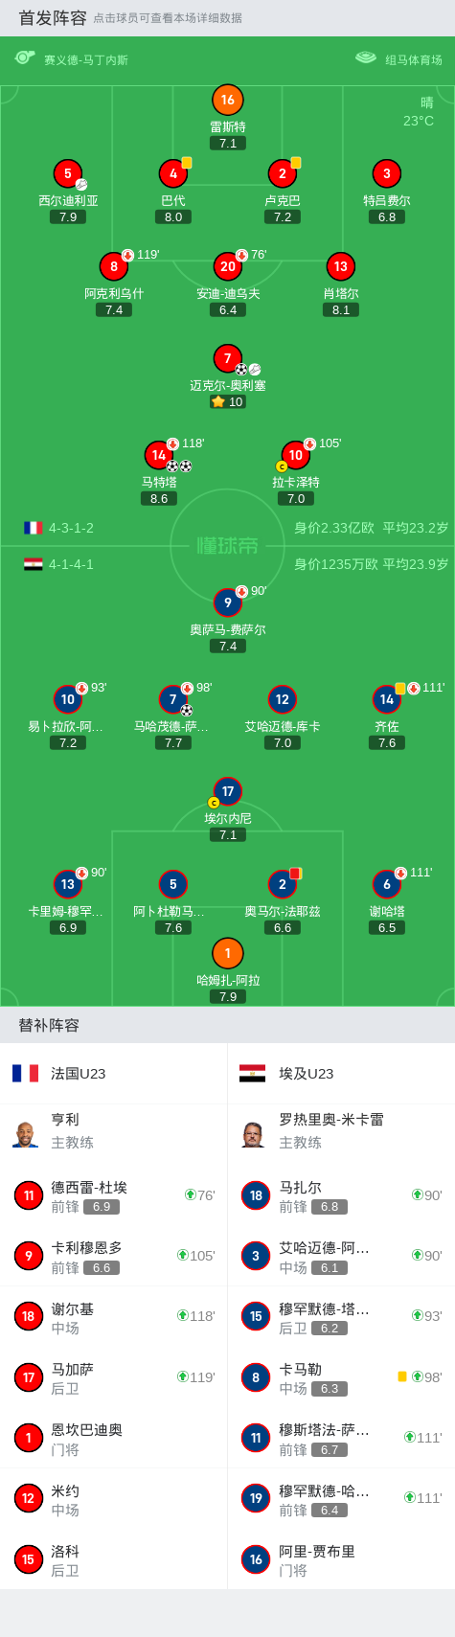This screenshot has width=455, height=1637.
Task: View coach 亨利 profile photo
Action: 26,1132
